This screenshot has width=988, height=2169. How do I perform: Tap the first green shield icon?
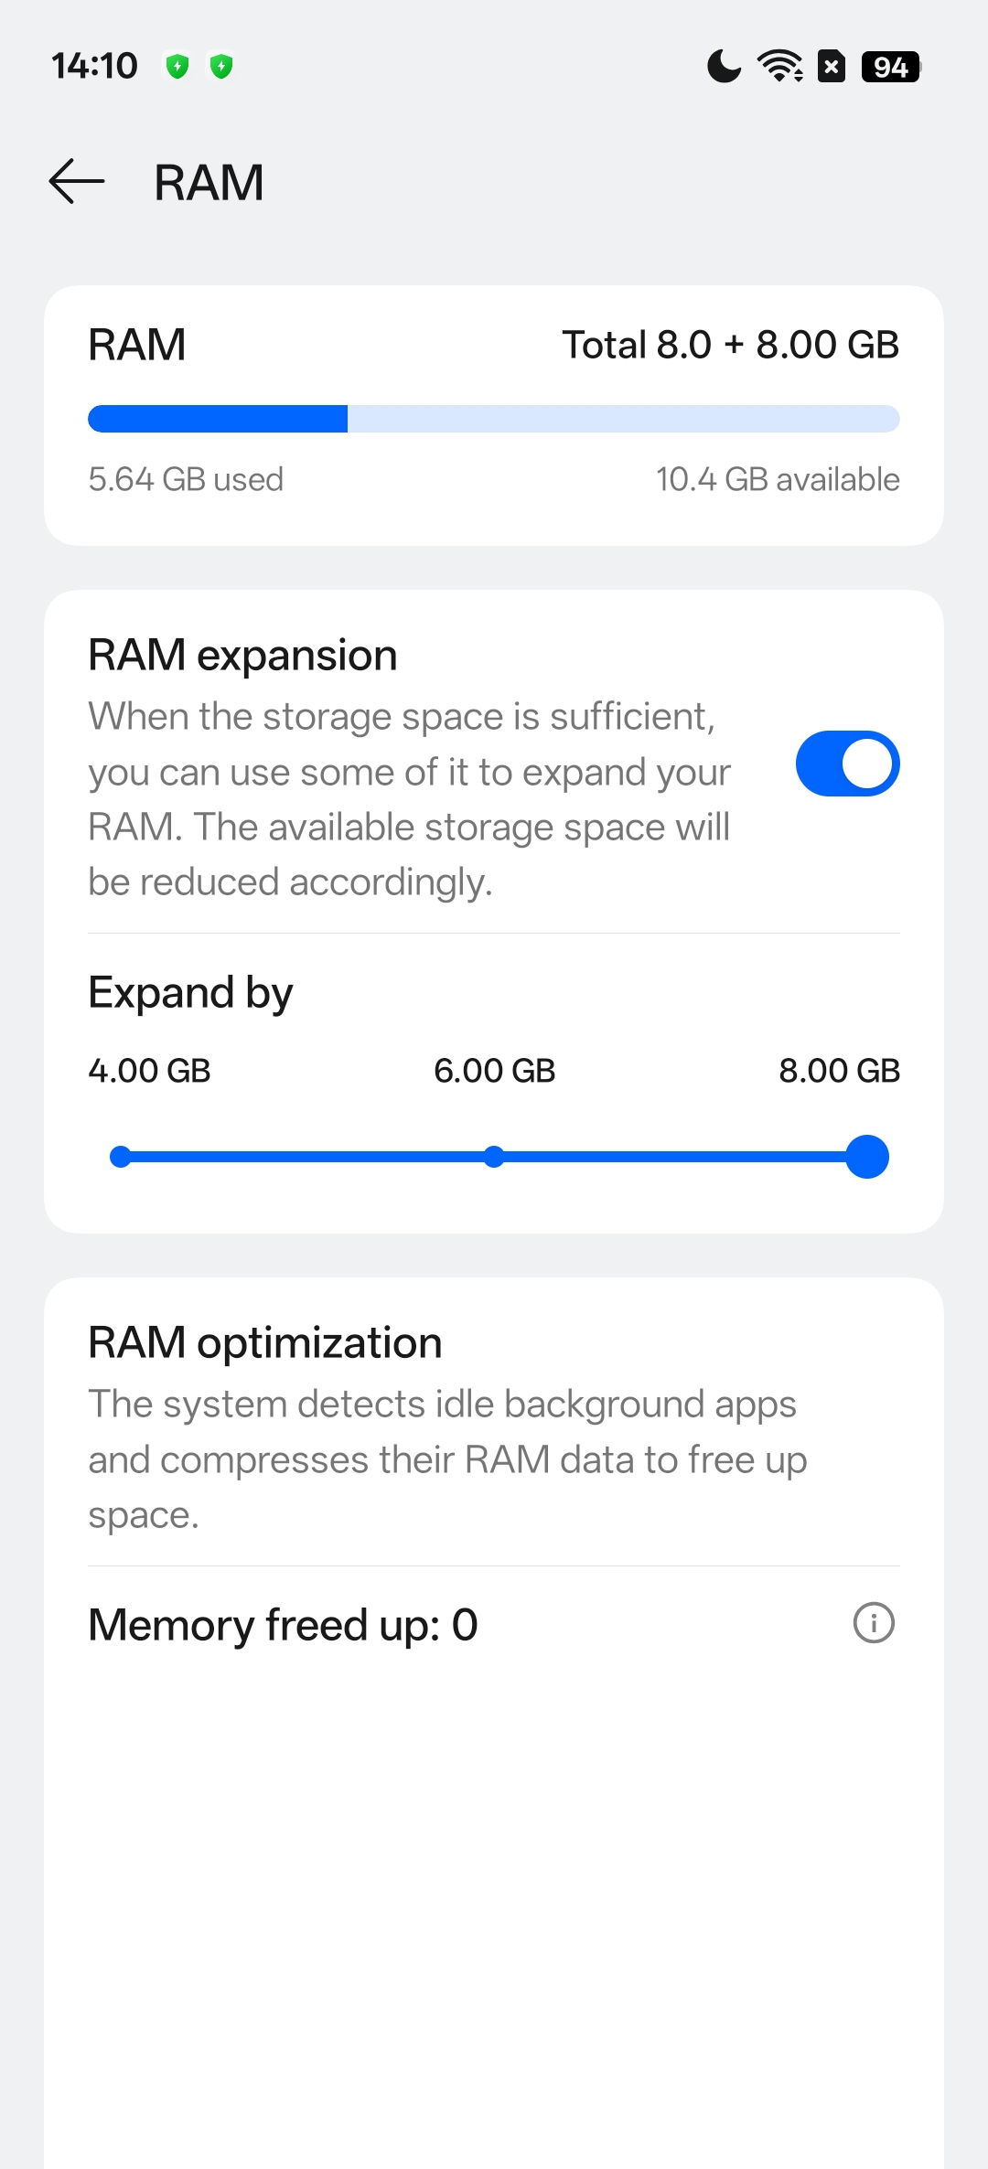177,66
